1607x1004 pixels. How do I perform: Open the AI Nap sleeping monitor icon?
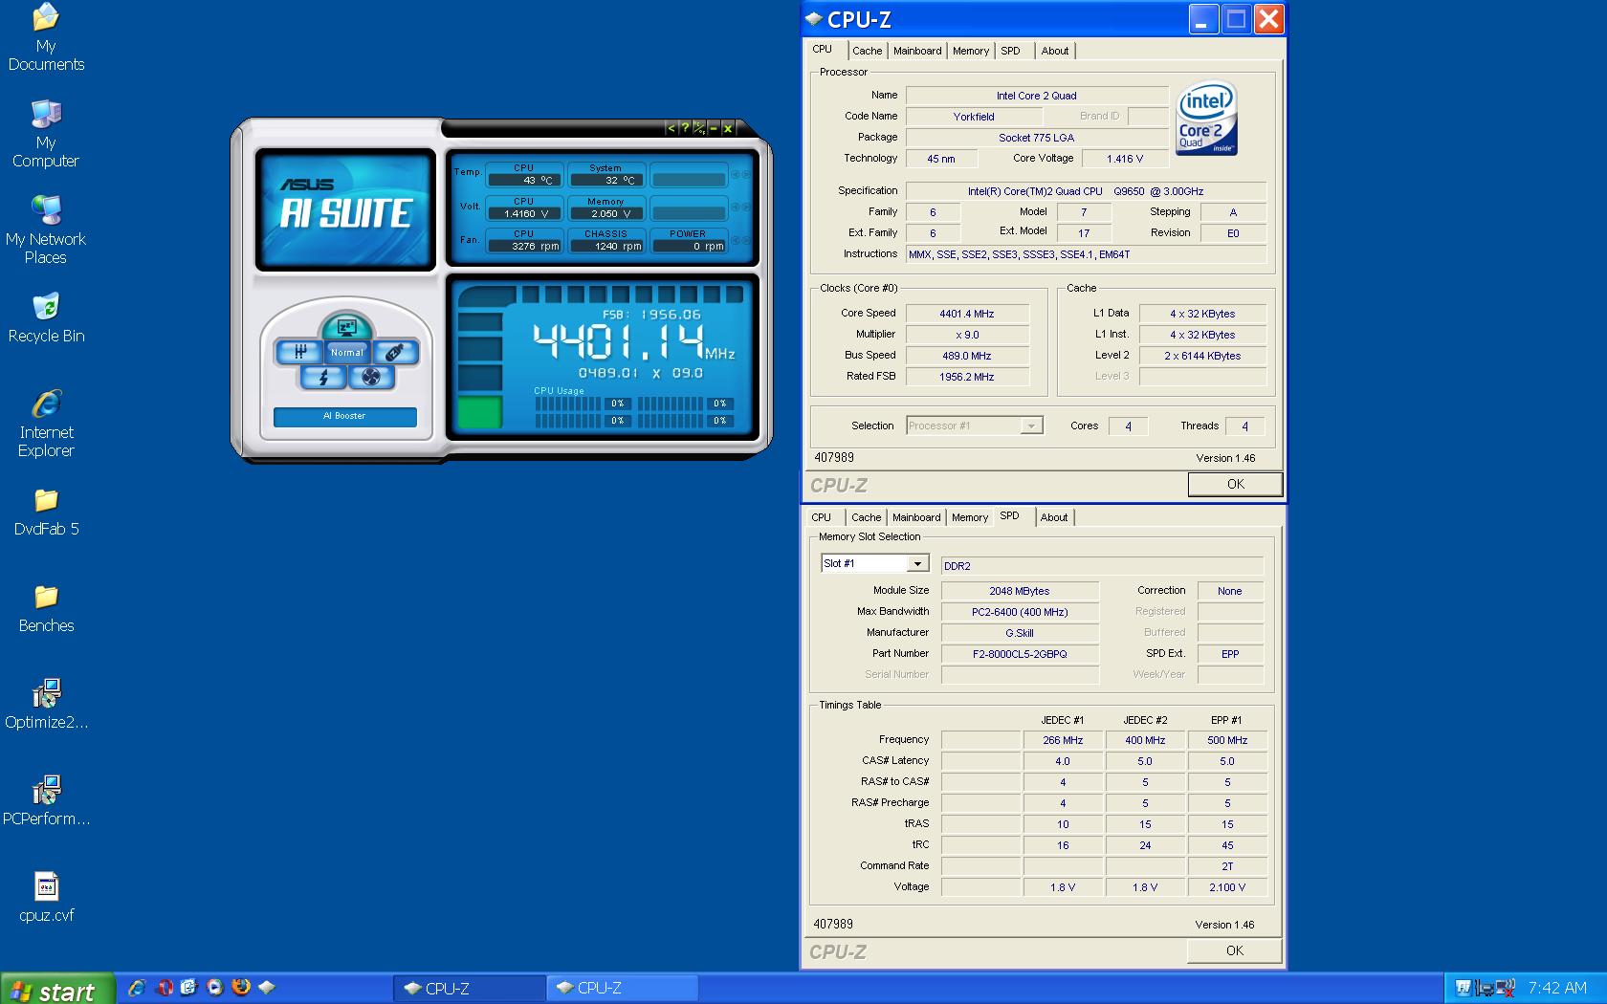(x=346, y=327)
